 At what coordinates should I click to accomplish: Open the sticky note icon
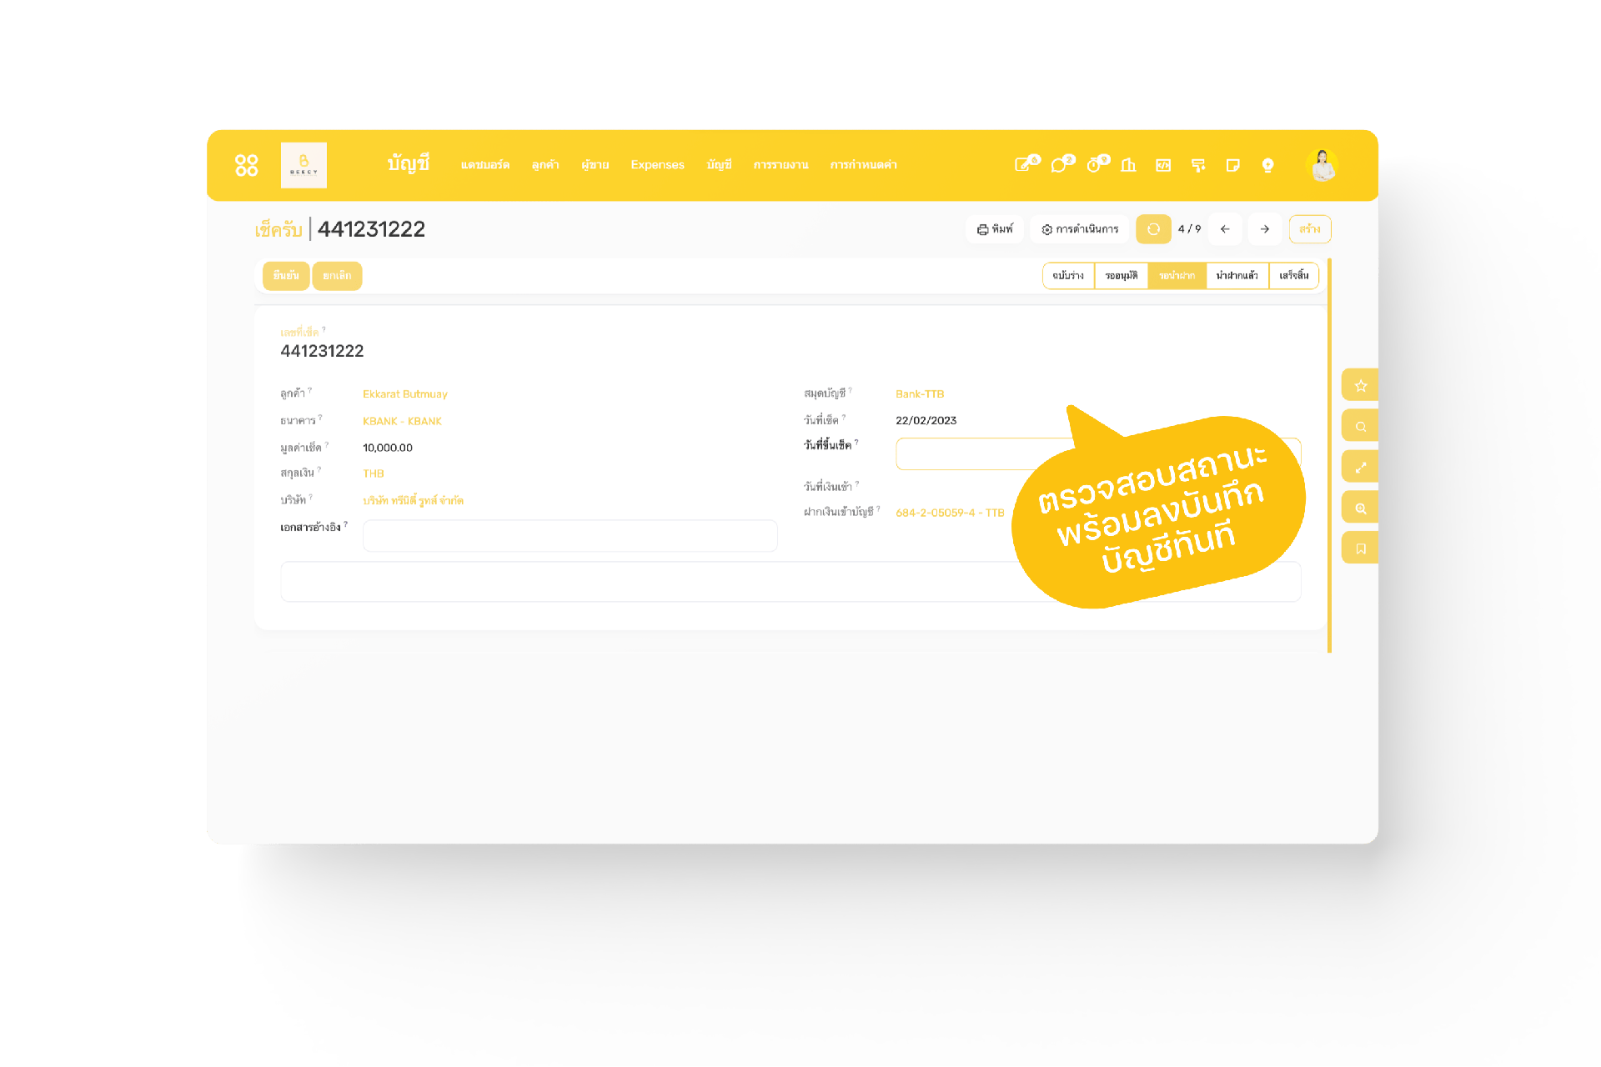(x=1232, y=165)
